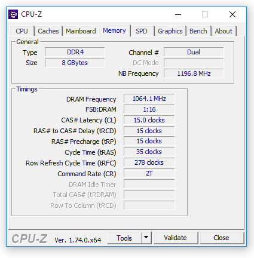
Task: Go to the SPD tab
Action: (142, 31)
